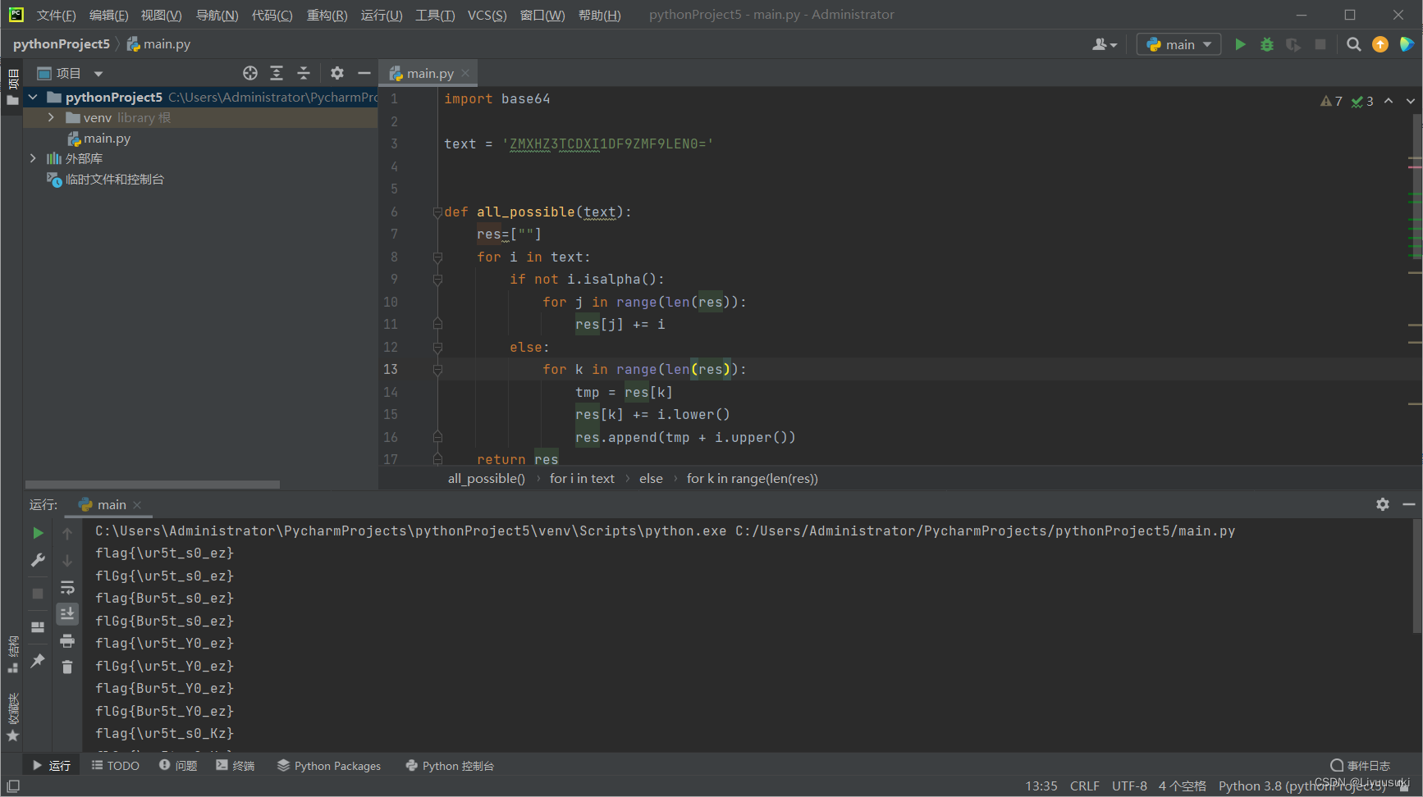Open the 终端 terminal tool window
The width and height of the screenshot is (1423, 797).
(x=236, y=766)
